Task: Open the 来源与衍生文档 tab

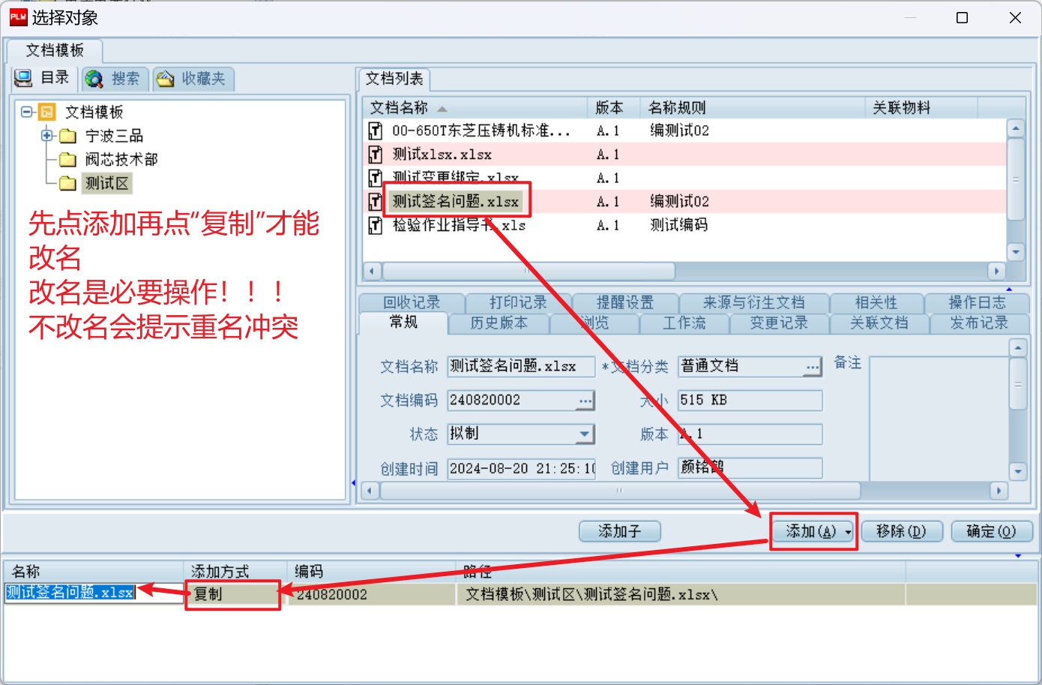Action: coord(754,302)
